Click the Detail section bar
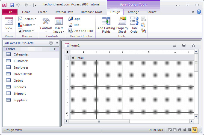 pyautogui.click(x=132, y=58)
